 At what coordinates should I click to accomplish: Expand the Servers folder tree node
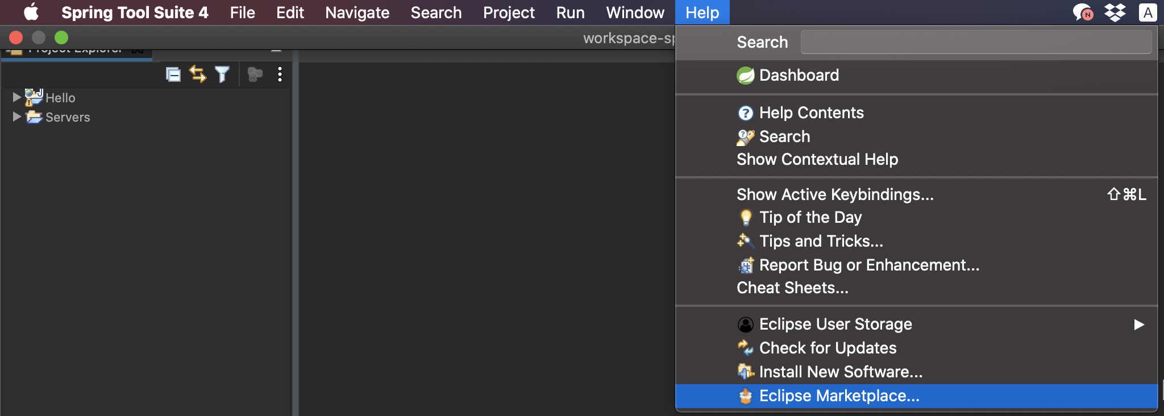pos(16,117)
